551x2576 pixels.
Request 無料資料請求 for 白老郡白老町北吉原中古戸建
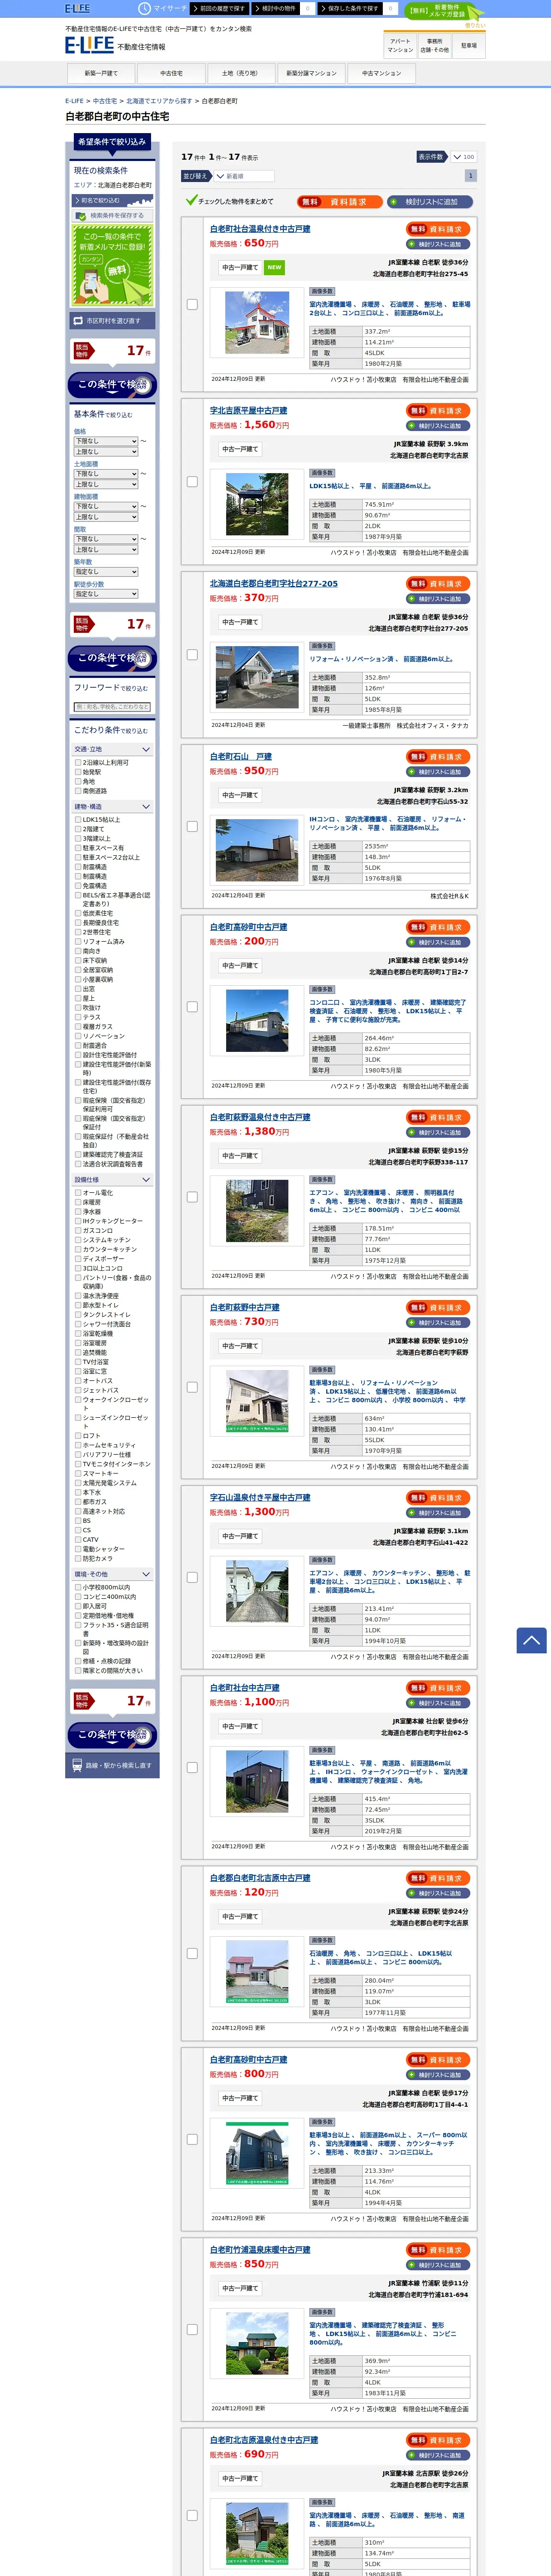438,1878
